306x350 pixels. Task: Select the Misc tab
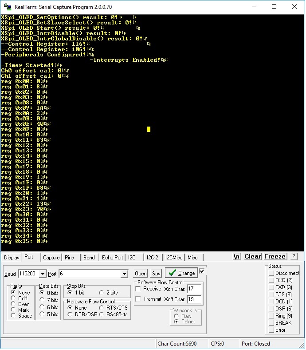[x=192, y=258]
